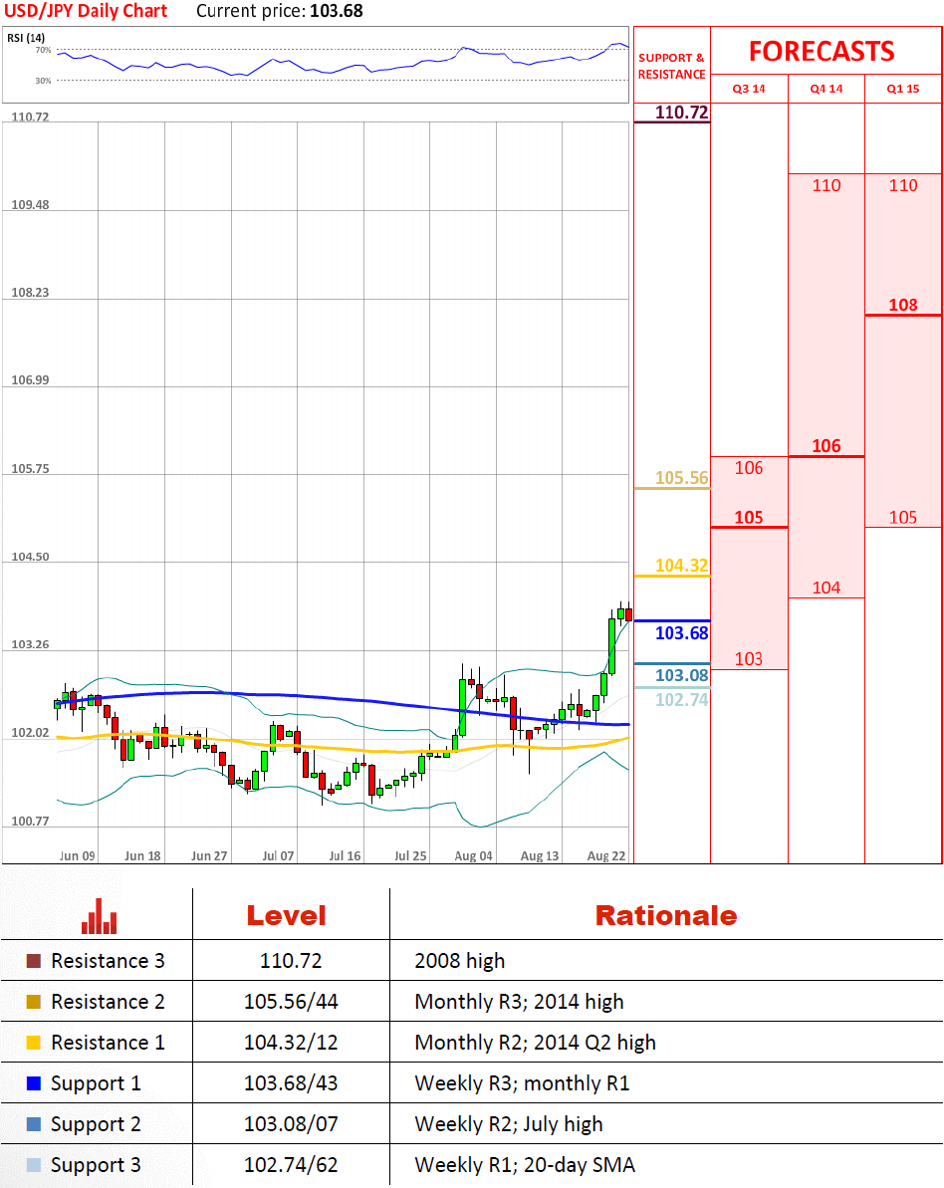Click the 'SUPPORT & RESISTANCE' column header

[671, 66]
